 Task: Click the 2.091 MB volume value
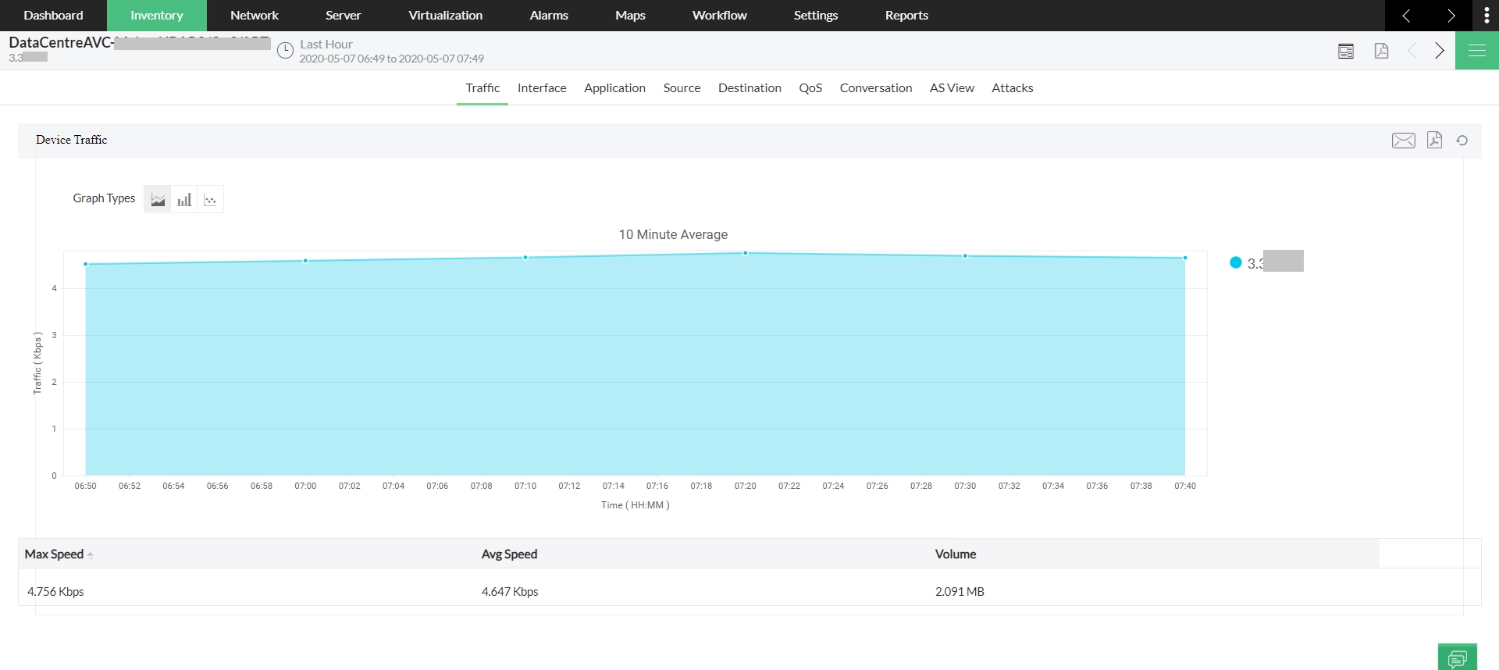[960, 592]
